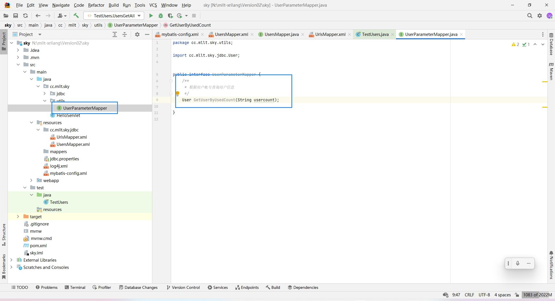This screenshot has width=555, height=301.
Task: Open editor tabs more options menu
Action: click(543, 34)
